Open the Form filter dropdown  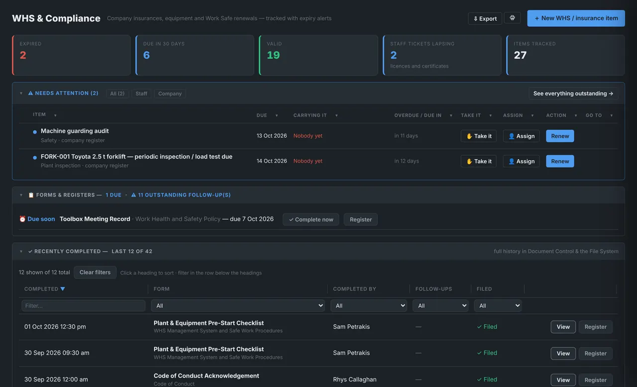pyautogui.click(x=238, y=306)
